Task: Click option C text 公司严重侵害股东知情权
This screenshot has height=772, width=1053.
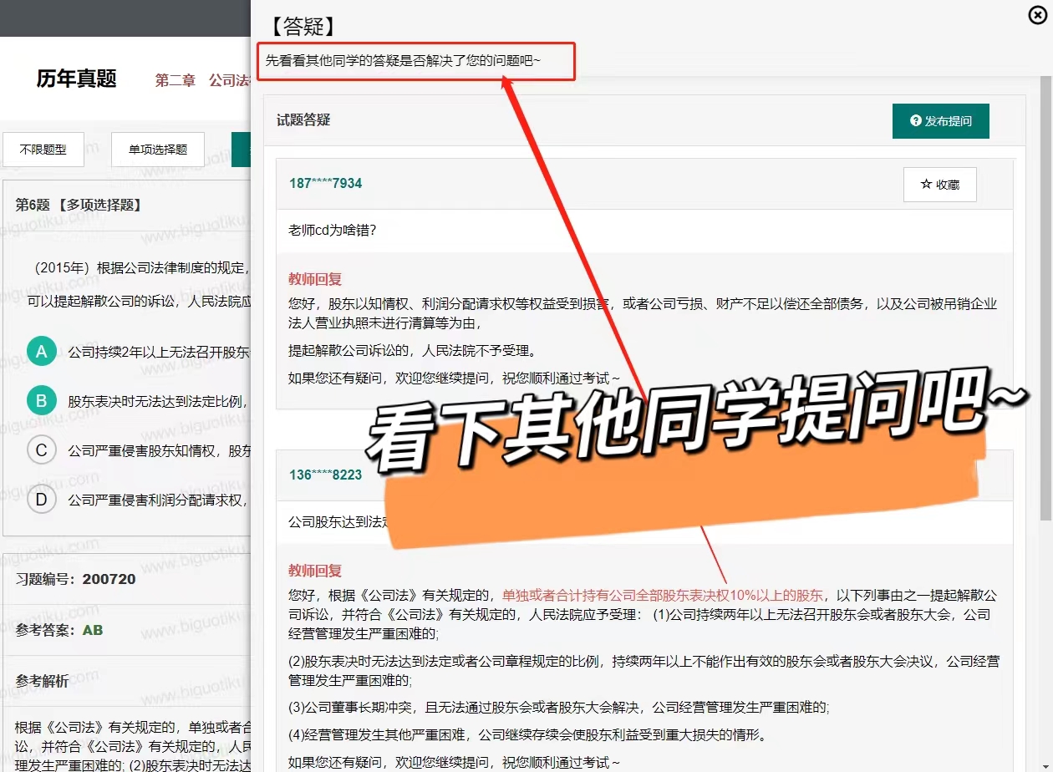Action: pyautogui.click(x=160, y=452)
